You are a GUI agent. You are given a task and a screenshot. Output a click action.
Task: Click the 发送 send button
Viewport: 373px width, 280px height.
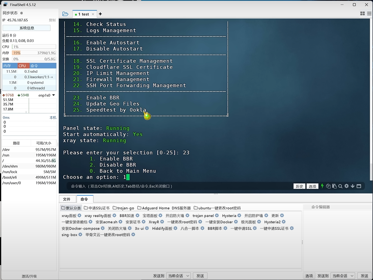click(200, 276)
